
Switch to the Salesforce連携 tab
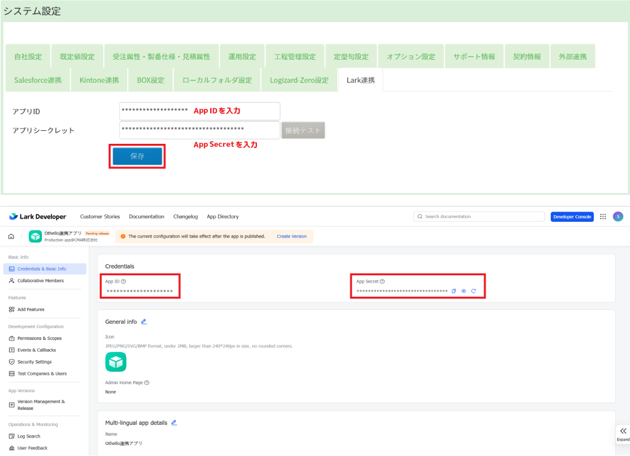37,80
